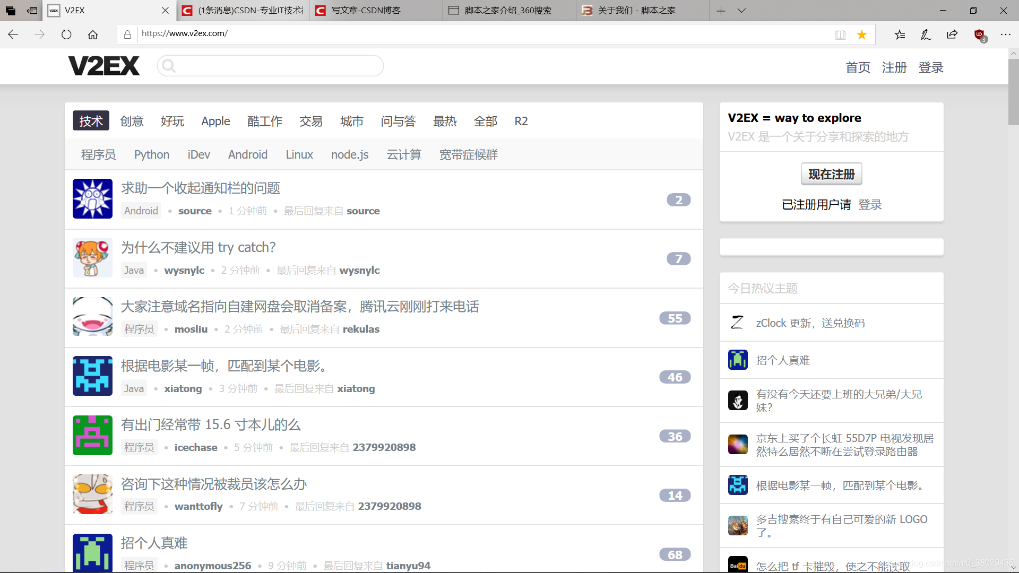Open the uBlock Origin extension icon
The height and width of the screenshot is (573, 1019).
click(x=979, y=34)
